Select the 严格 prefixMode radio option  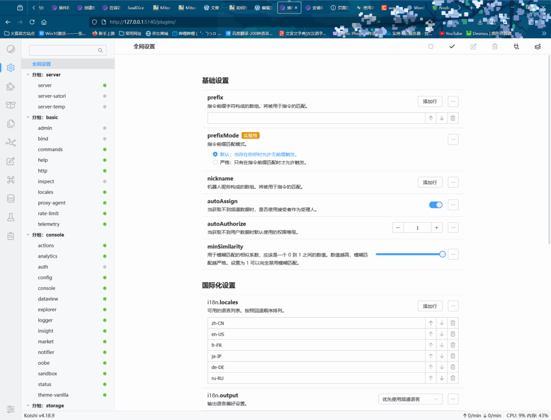tap(215, 162)
